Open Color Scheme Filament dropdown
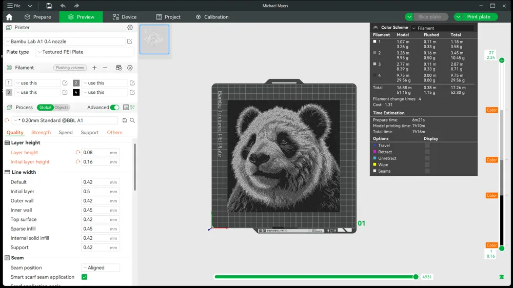Viewport: 513px width, 288px height. [x=443, y=28]
